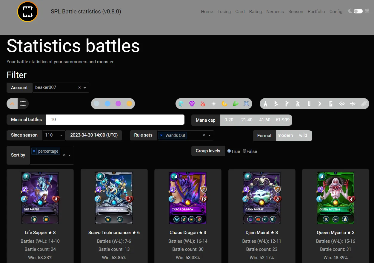Open the Queen Mycelia card image
374x263 pixels.
pos(335,198)
